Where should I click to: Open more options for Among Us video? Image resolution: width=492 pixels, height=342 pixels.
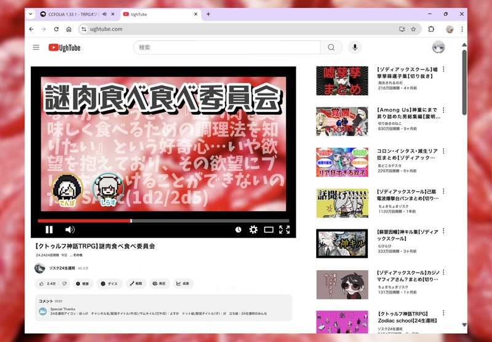point(443,110)
